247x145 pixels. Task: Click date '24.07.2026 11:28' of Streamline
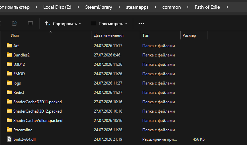108,130
